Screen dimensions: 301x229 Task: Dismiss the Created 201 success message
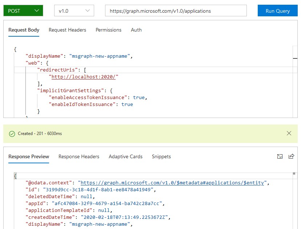pyautogui.click(x=289, y=134)
